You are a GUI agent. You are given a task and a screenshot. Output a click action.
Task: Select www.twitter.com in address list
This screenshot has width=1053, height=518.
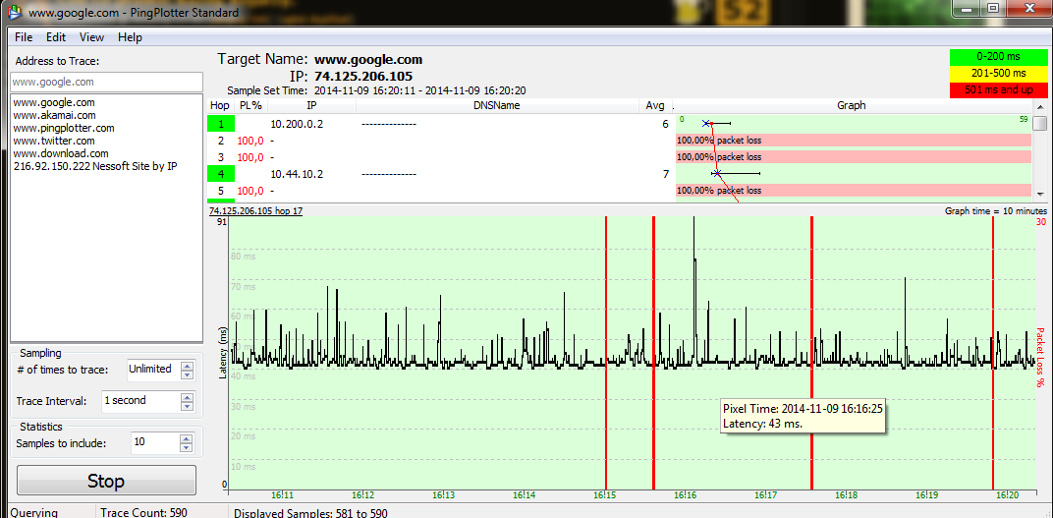pos(54,141)
